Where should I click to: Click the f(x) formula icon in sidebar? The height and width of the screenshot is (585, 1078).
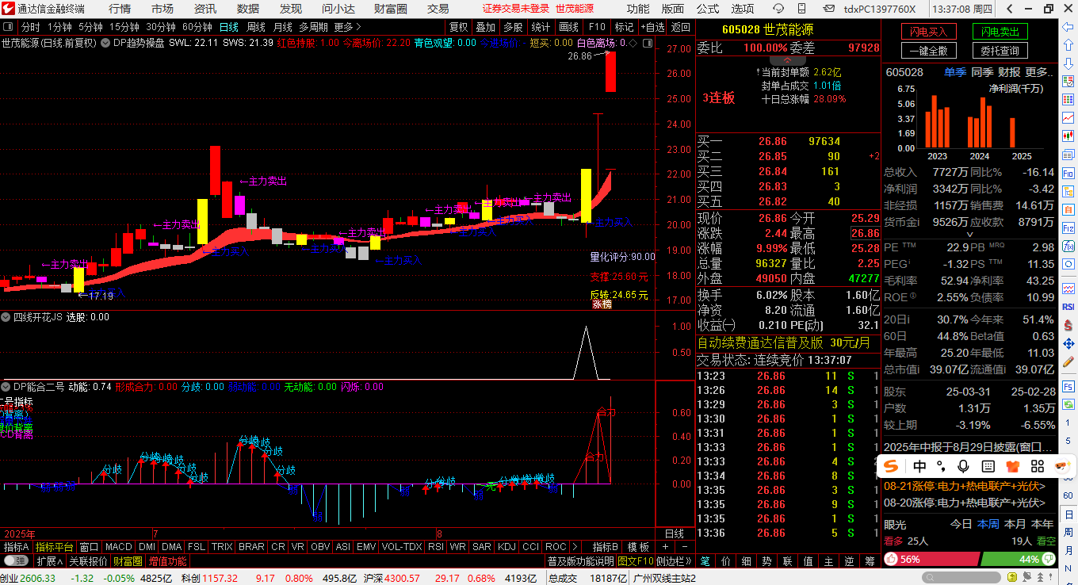tap(1068, 246)
